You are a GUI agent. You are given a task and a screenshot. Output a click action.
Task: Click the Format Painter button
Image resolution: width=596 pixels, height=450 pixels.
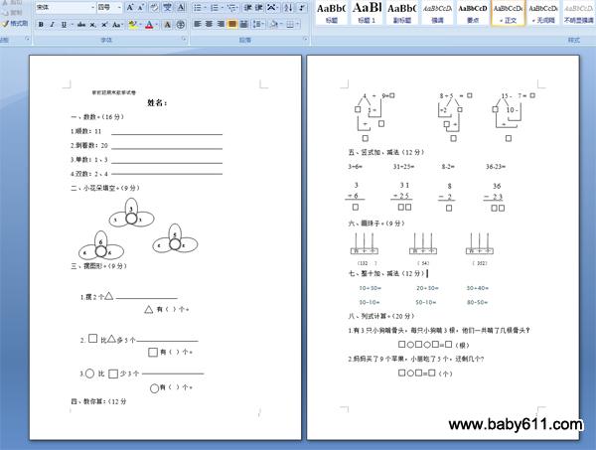[x=15, y=23]
